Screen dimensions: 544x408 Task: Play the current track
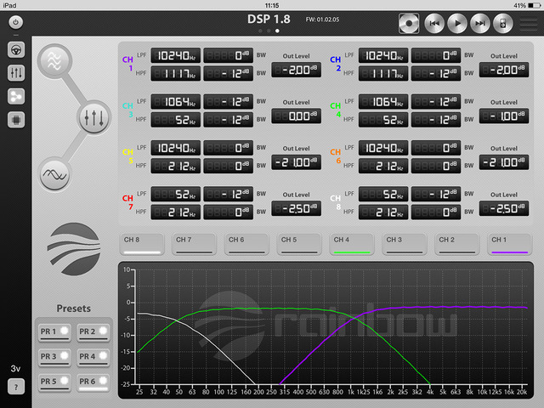457,23
